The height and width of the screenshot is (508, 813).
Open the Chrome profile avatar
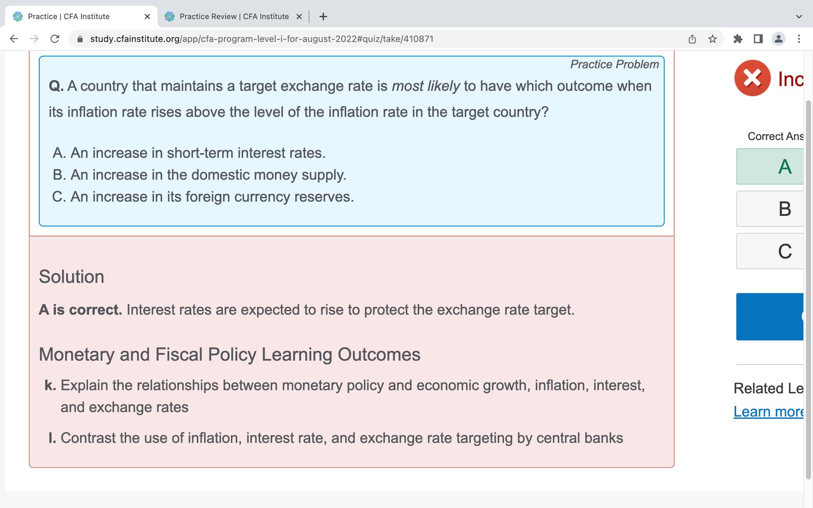pyautogui.click(x=778, y=39)
